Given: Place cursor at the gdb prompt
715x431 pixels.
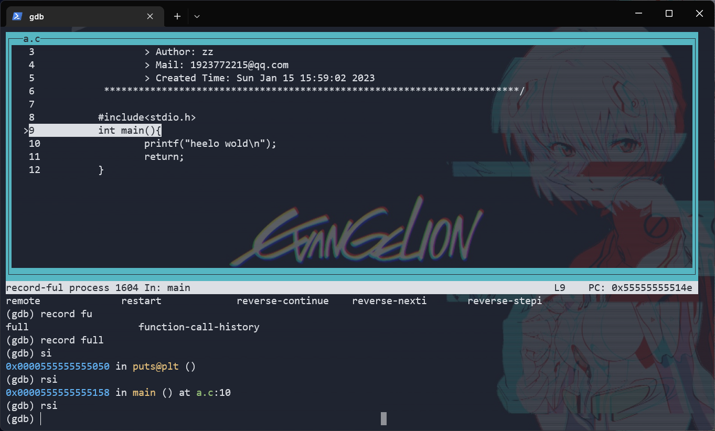Looking at the screenshot, I should click(x=41, y=418).
